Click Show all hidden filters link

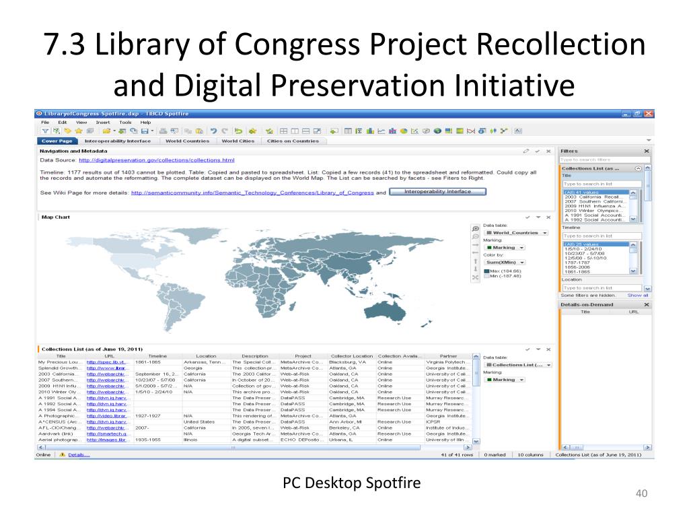tap(638, 296)
